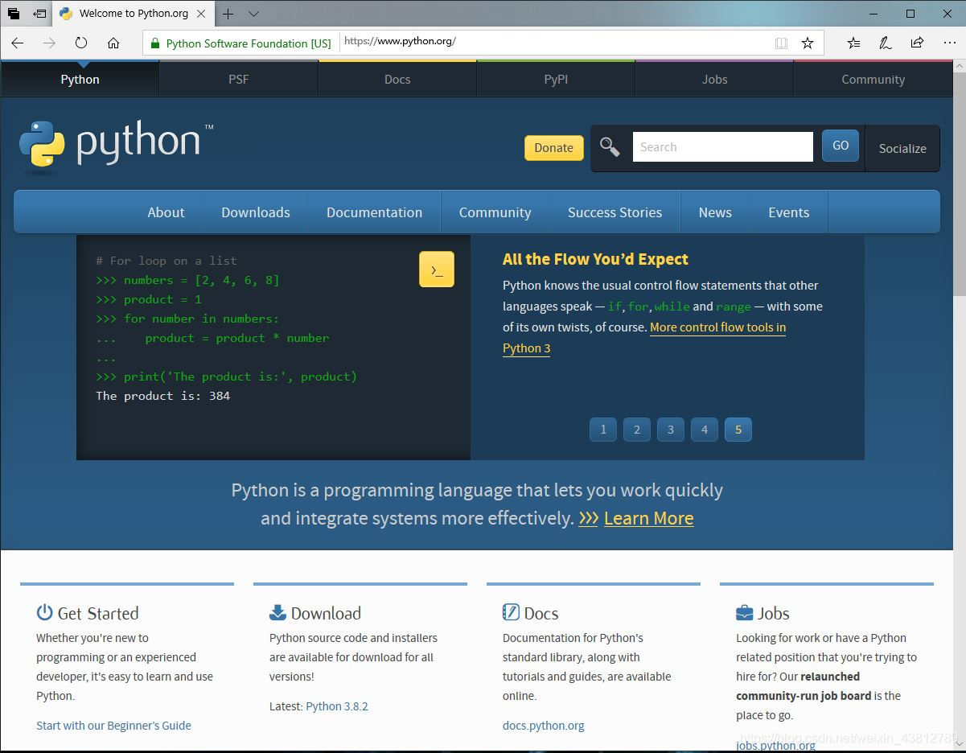The image size is (966, 753).
Task: Show slide 2 of the carousel
Action: [x=637, y=429]
